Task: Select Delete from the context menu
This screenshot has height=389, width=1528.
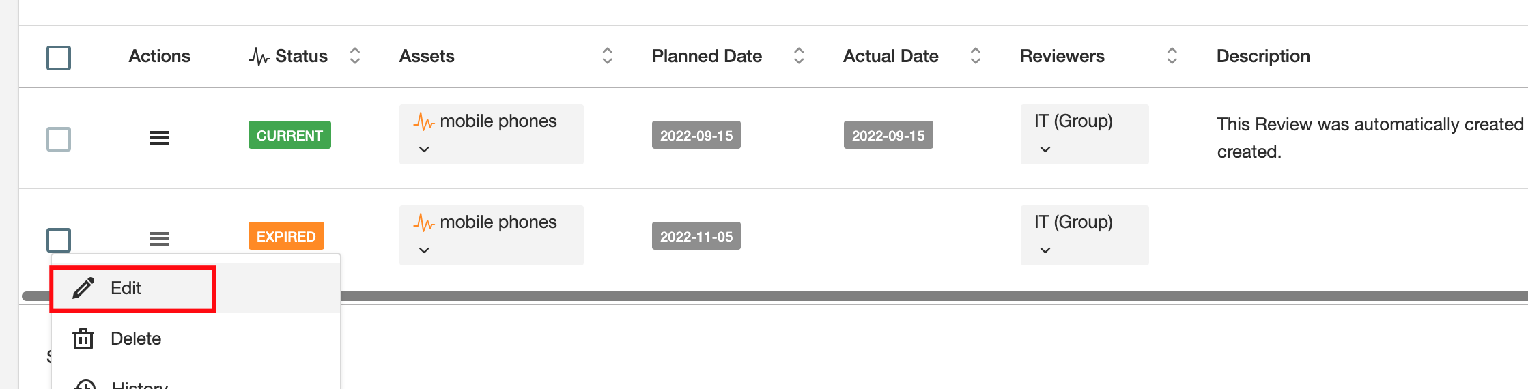Action: 135,338
